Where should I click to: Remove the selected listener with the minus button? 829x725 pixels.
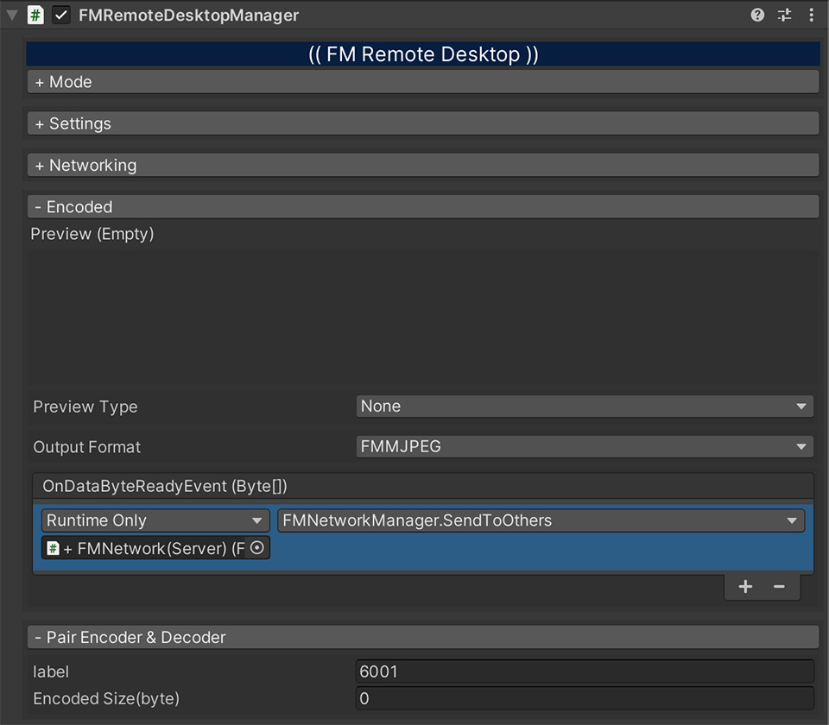tap(778, 586)
